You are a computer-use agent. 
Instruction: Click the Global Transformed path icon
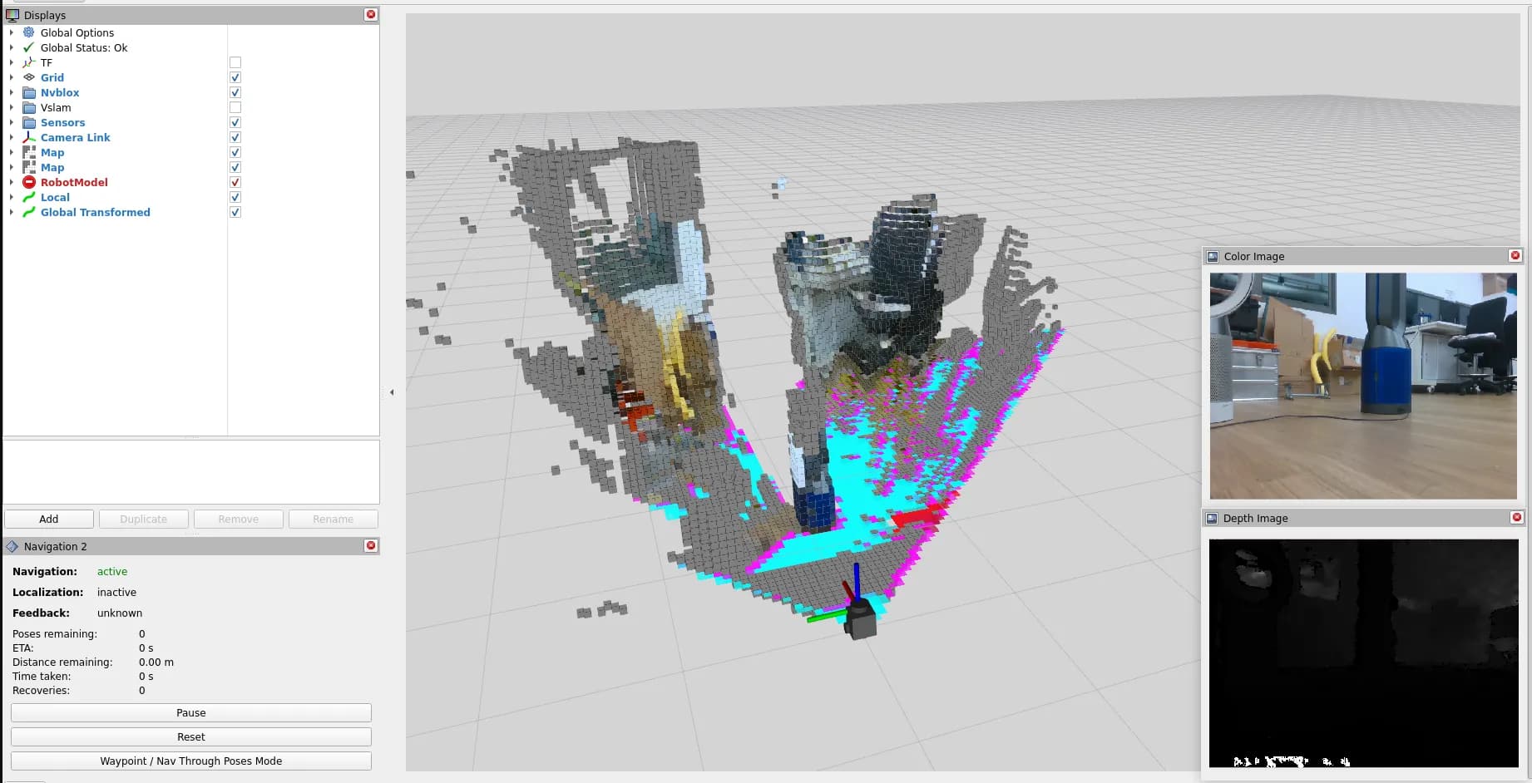29,212
